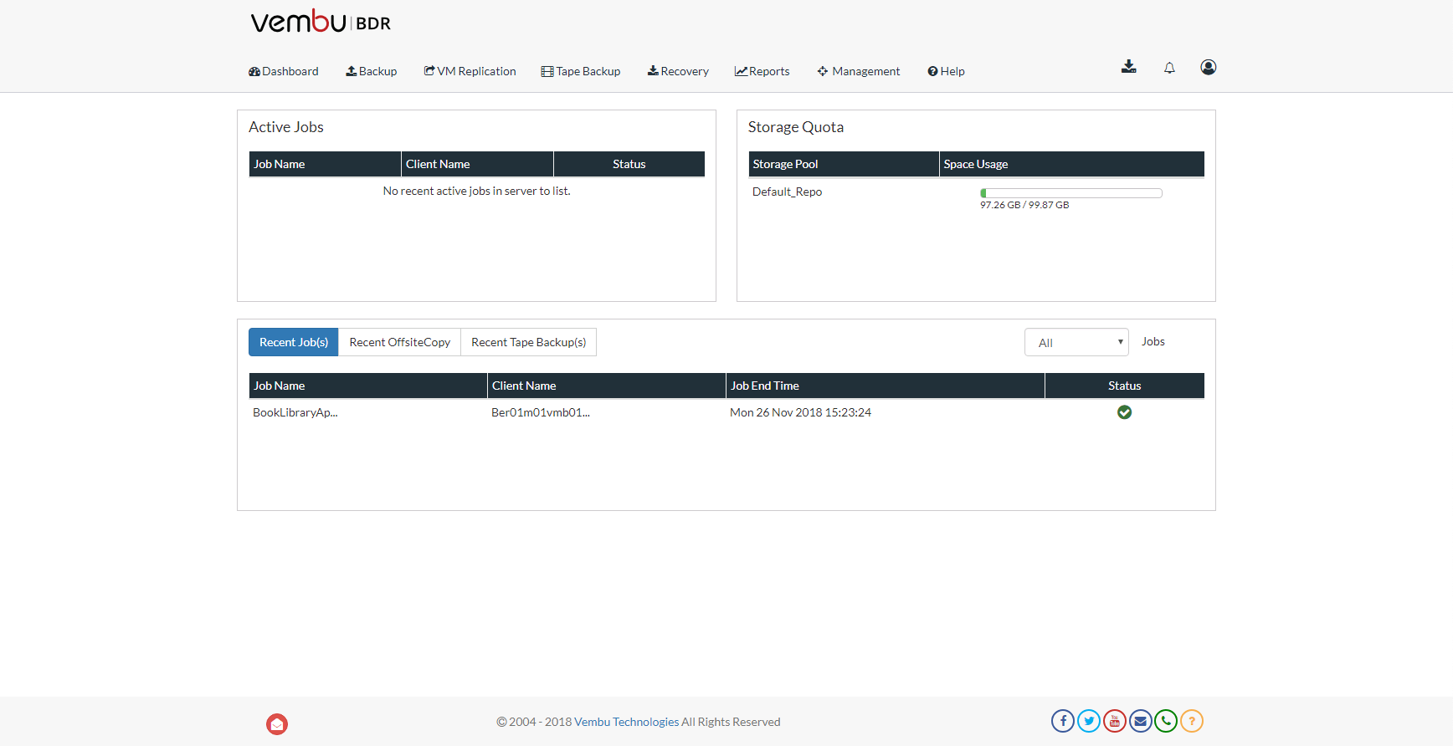
Task: Open the Recovery menu
Action: [x=678, y=71]
